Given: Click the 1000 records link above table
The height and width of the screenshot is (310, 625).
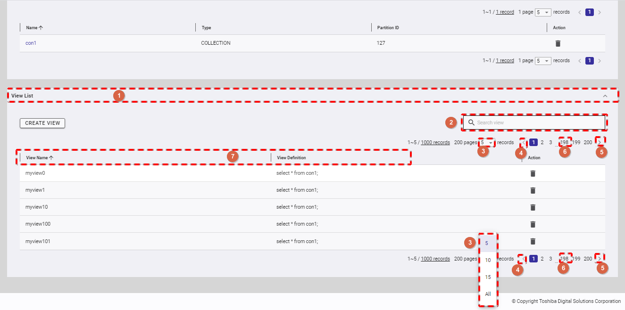Looking at the screenshot, I should pos(435,142).
